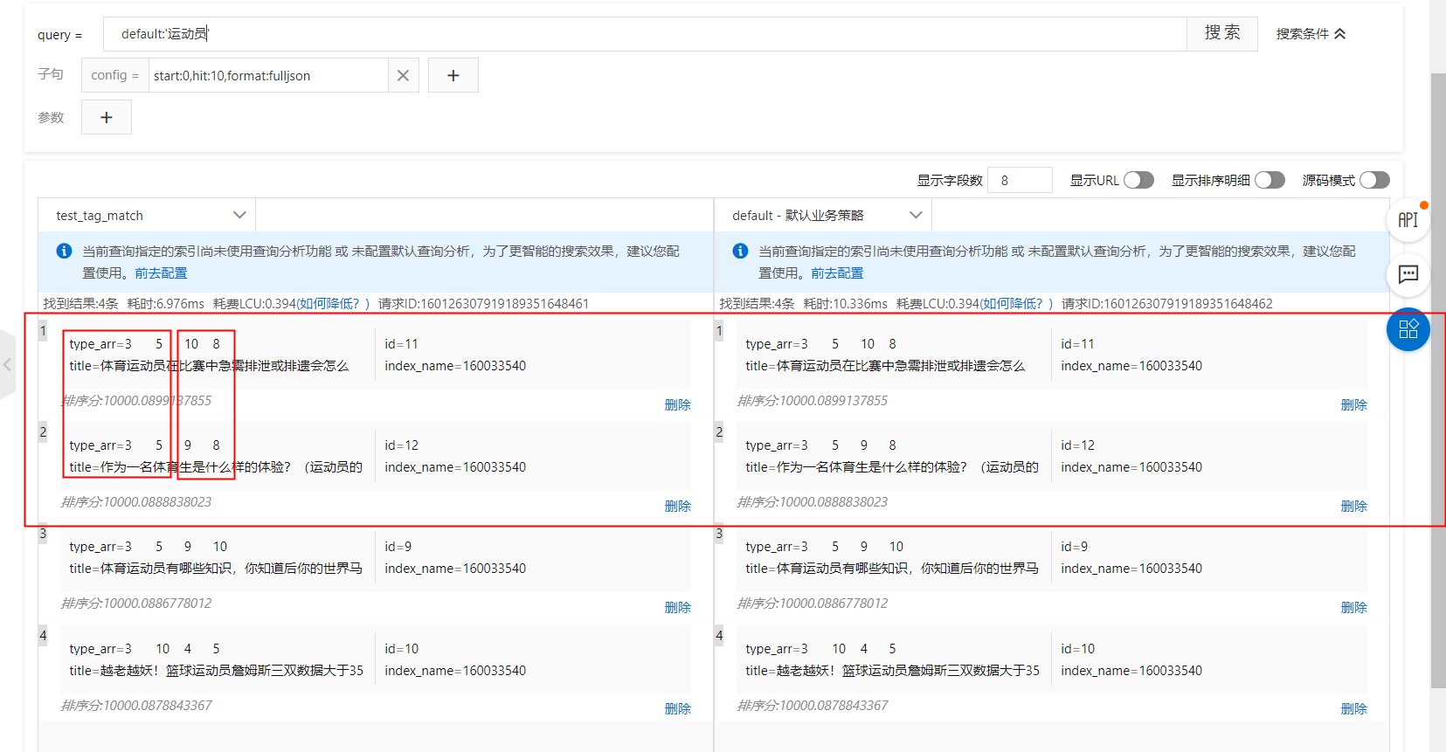1446x752 pixels.
Task: Open 如何降低? link in right results
Action: (1011, 304)
